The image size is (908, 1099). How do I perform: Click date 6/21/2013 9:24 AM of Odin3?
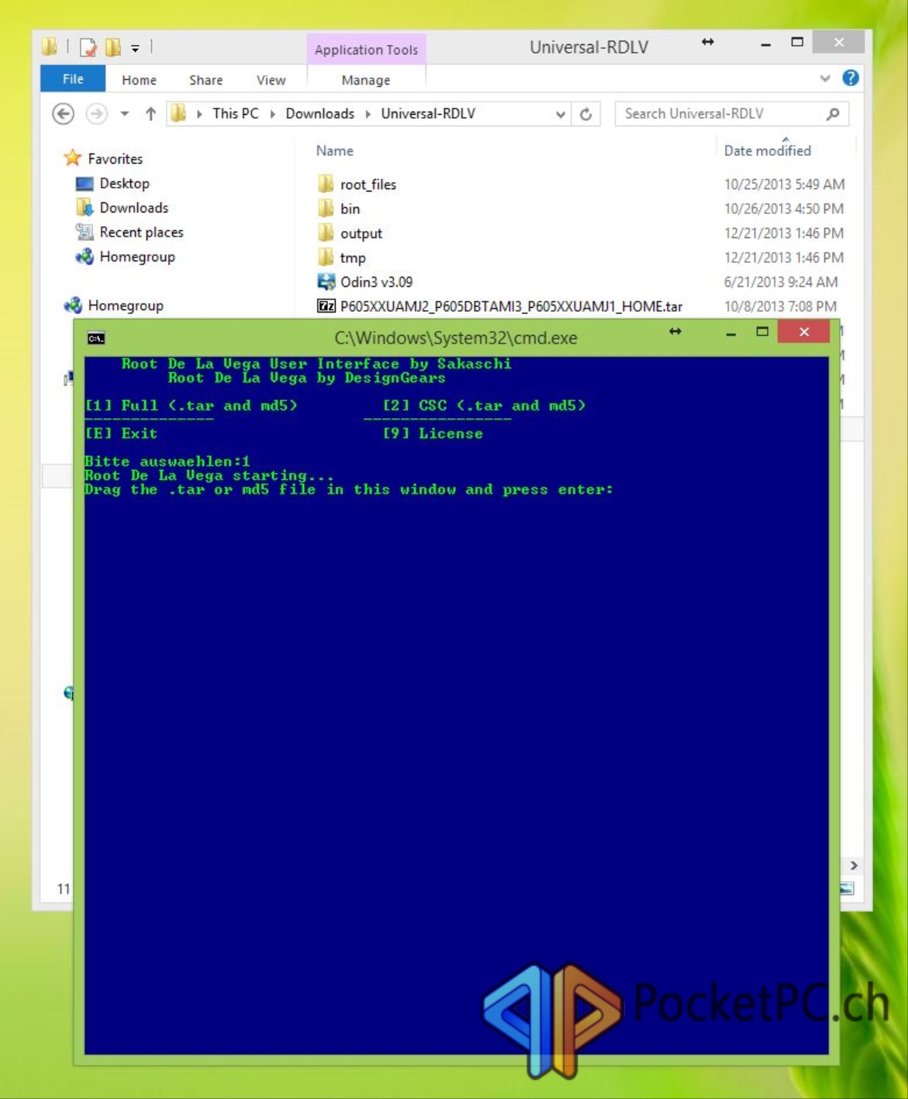coord(781,282)
